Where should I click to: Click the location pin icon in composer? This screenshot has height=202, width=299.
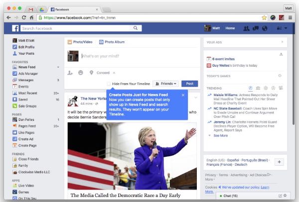pyautogui.click(x=92, y=73)
